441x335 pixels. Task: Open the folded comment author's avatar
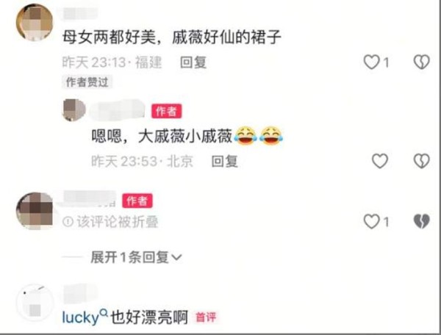tap(35, 211)
